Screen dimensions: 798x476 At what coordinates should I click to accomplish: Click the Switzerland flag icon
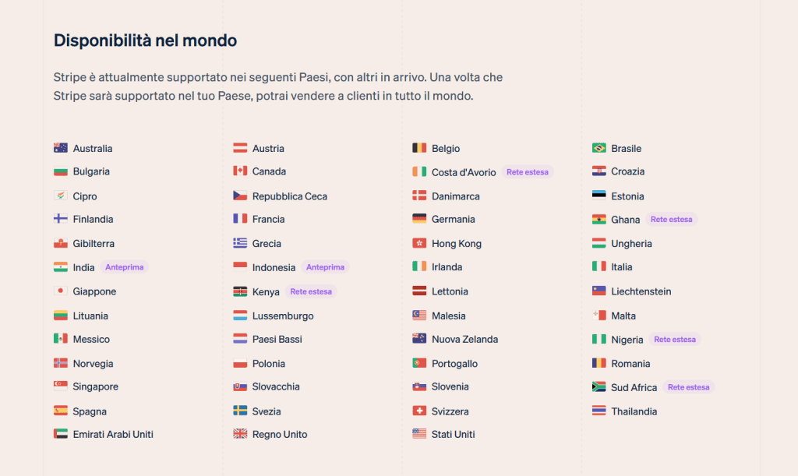[x=419, y=411]
